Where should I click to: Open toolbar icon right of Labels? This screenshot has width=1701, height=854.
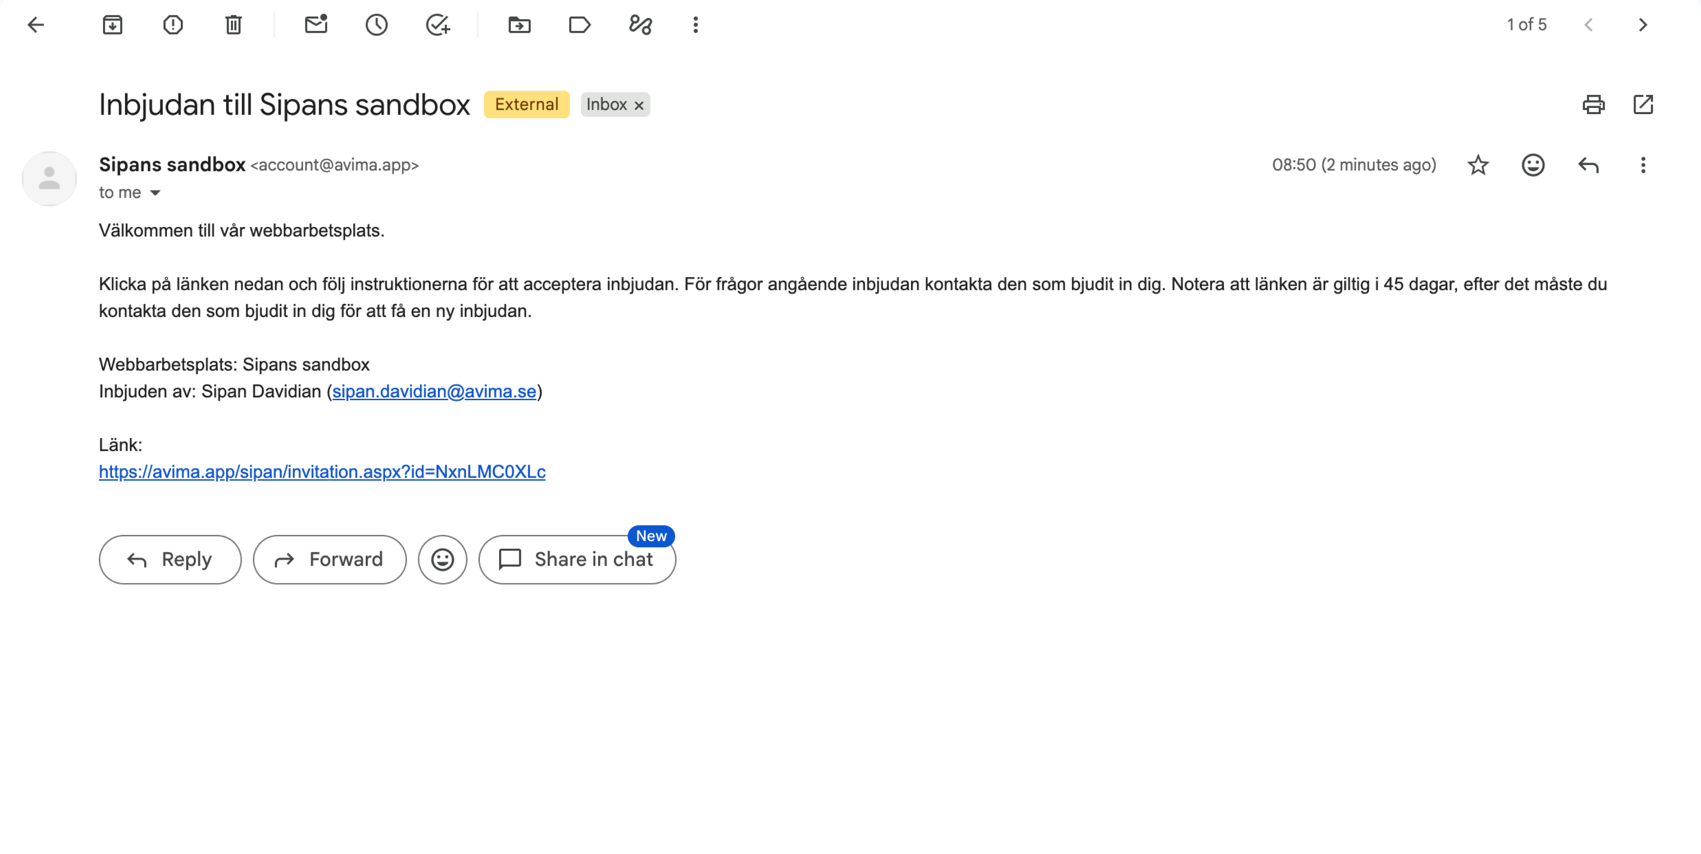(x=641, y=25)
